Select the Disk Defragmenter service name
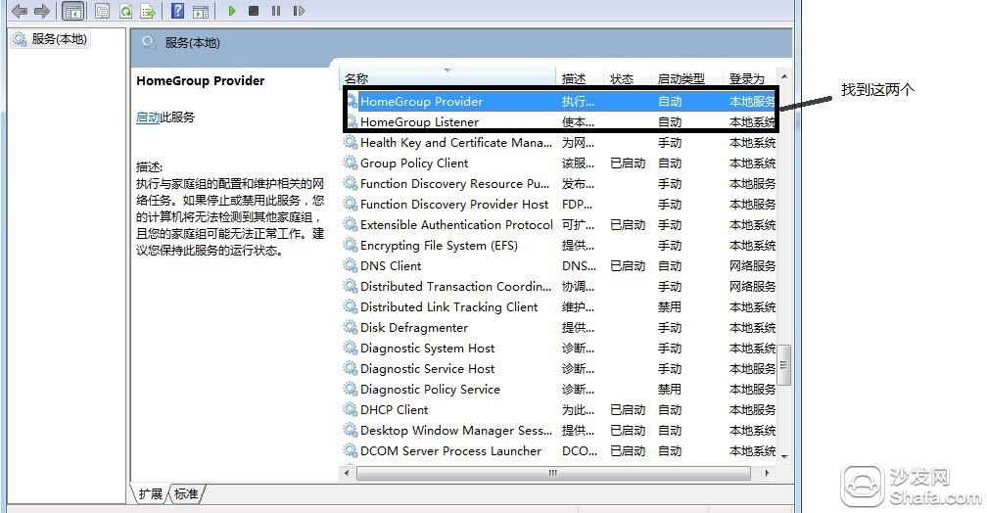The height and width of the screenshot is (513, 987). (414, 328)
